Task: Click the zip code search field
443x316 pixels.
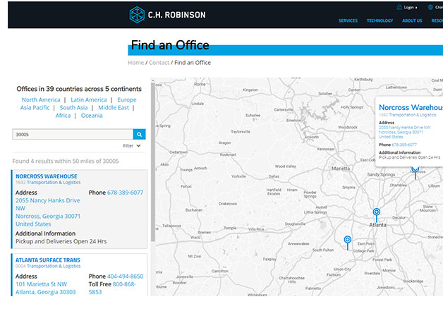Action: coord(73,135)
